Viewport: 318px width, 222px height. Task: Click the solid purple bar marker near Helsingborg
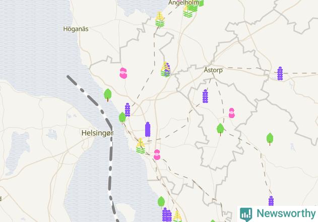click(148, 129)
